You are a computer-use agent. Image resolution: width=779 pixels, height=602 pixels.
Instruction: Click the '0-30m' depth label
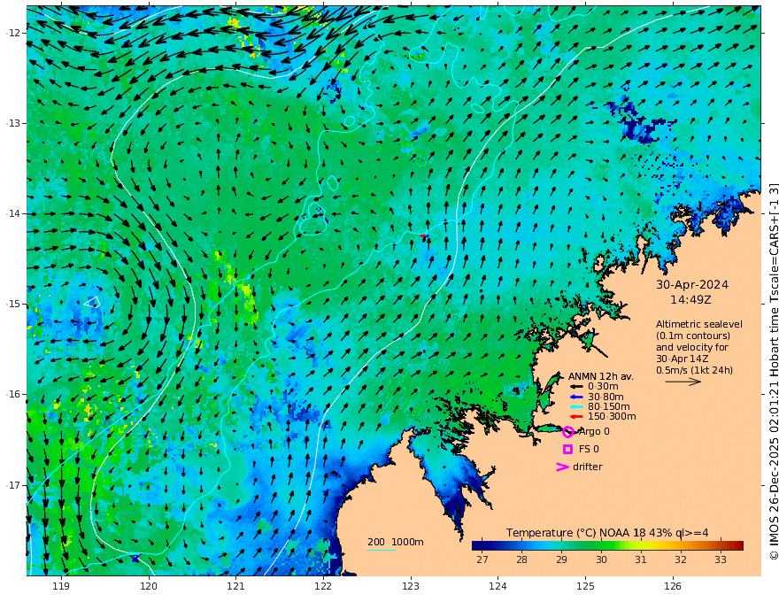(603, 387)
